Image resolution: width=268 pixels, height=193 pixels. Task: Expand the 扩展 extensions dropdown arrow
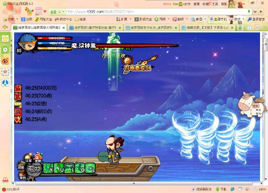[131, 19]
